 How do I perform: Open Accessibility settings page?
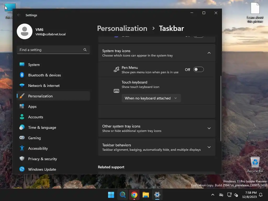[53, 148]
